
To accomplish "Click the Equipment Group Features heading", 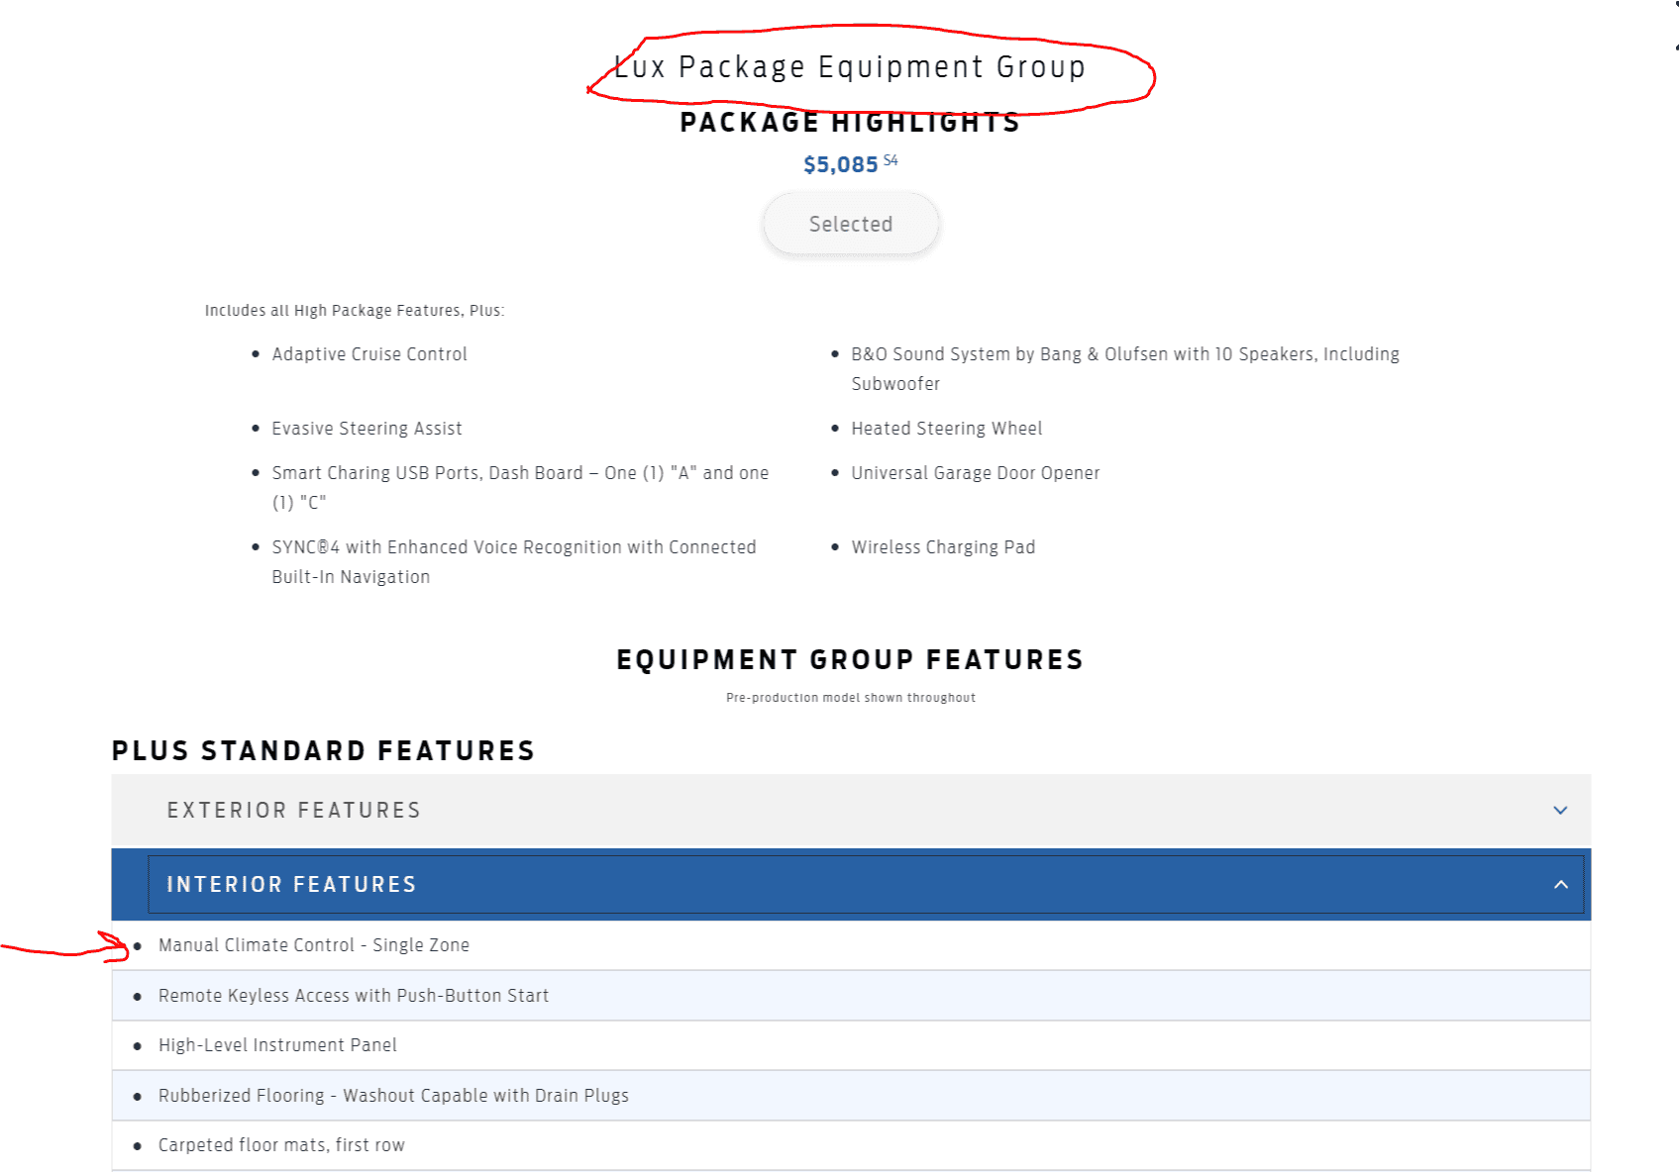I will [x=850, y=660].
